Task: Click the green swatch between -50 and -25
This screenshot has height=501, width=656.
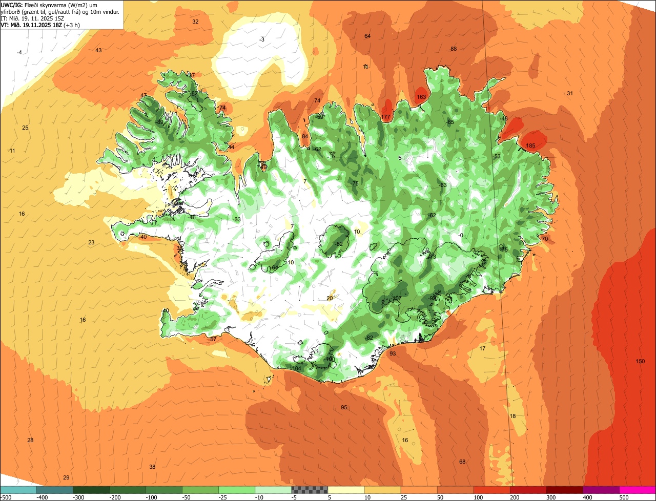Action: click(x=200, y=490)
